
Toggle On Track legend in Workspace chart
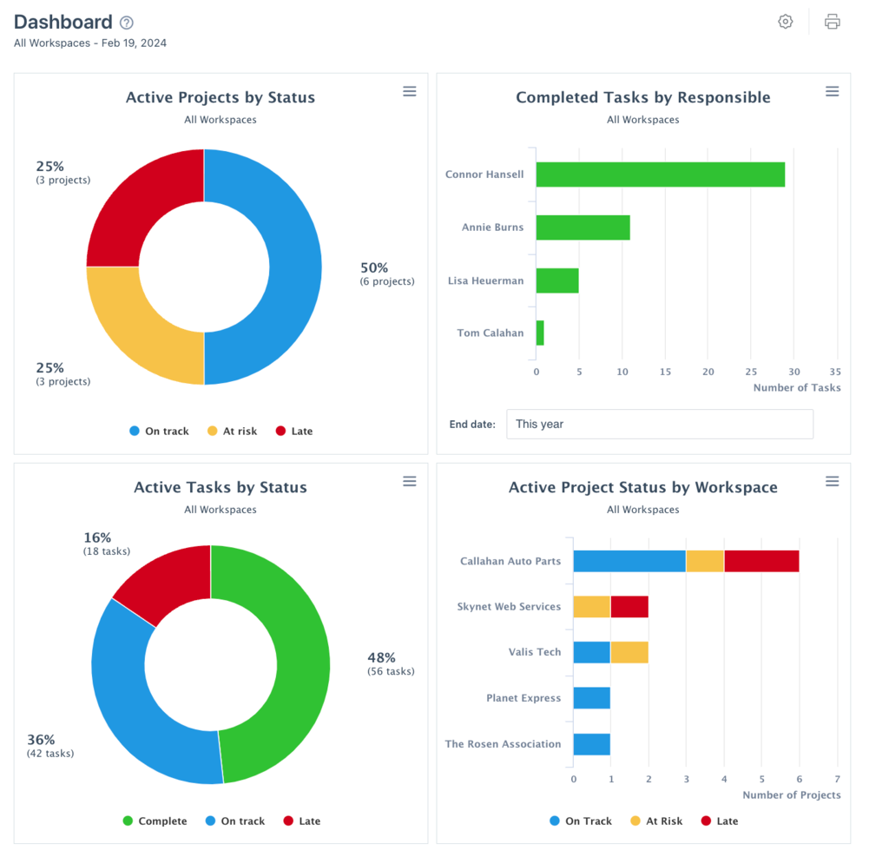click(580, 821)
